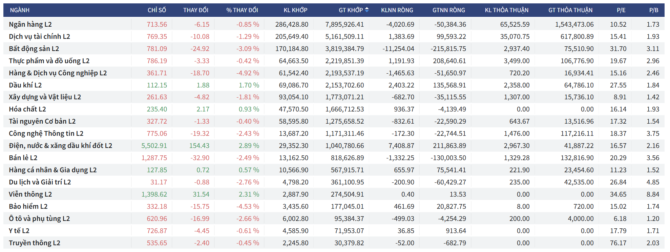Viewport: 670px width, 252px height.
Task: Select the KLNN RÒNG column header
Action: [397, 10]
